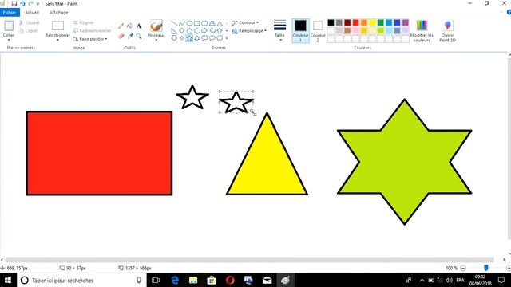Viewport: 511px width, 287px height.
Task: Click the Windows search box
Action: point(81,280)
